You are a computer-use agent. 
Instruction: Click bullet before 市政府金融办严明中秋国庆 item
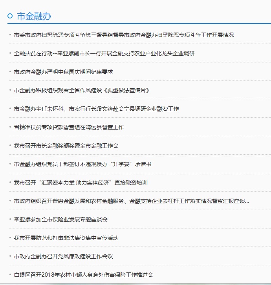[x=10, y=72]
